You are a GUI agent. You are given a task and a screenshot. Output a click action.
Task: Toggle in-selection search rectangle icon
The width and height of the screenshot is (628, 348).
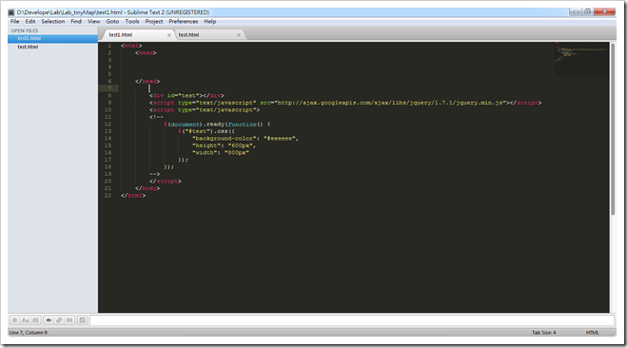click(x=69, y=320)
